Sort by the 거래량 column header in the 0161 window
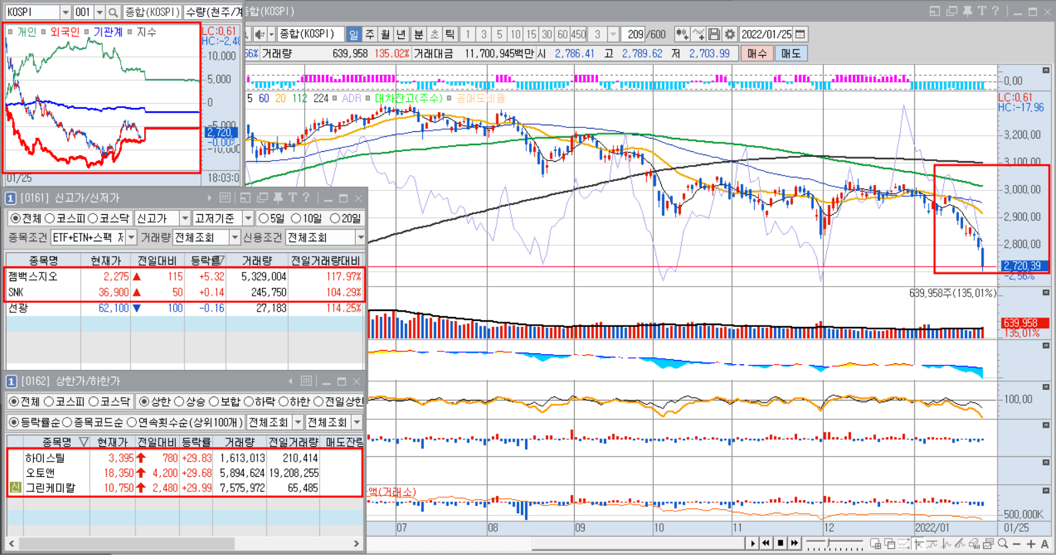This screenshot has height=555, width=1056. click(256, 261)
